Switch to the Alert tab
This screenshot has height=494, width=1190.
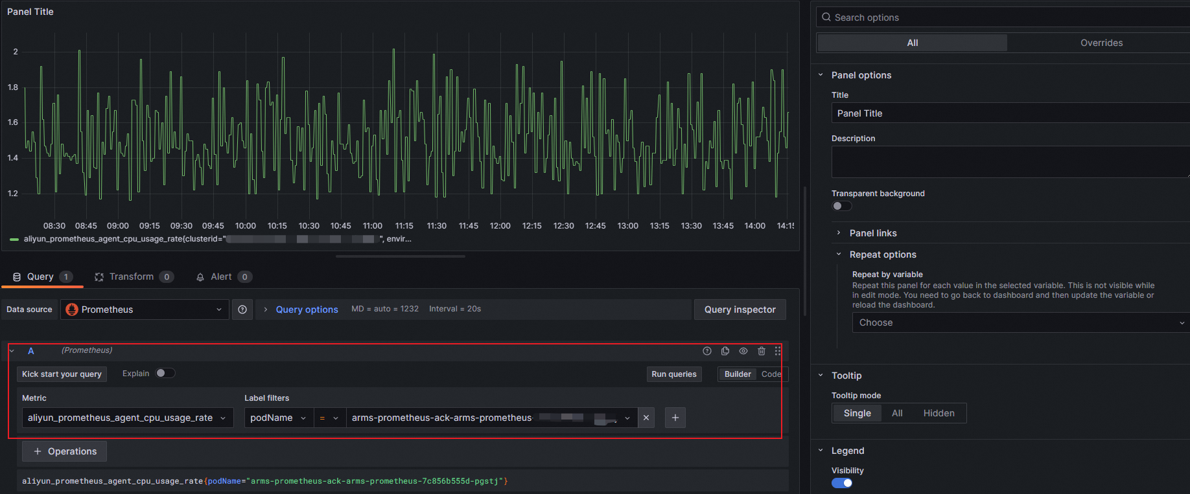click(224, 276)
